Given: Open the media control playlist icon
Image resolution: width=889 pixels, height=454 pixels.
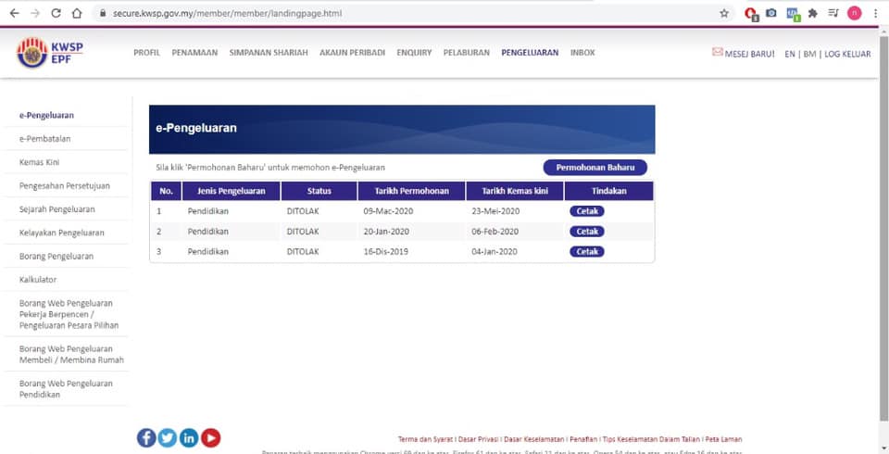Looking at the screenshot, I should [x=833, y=13].
